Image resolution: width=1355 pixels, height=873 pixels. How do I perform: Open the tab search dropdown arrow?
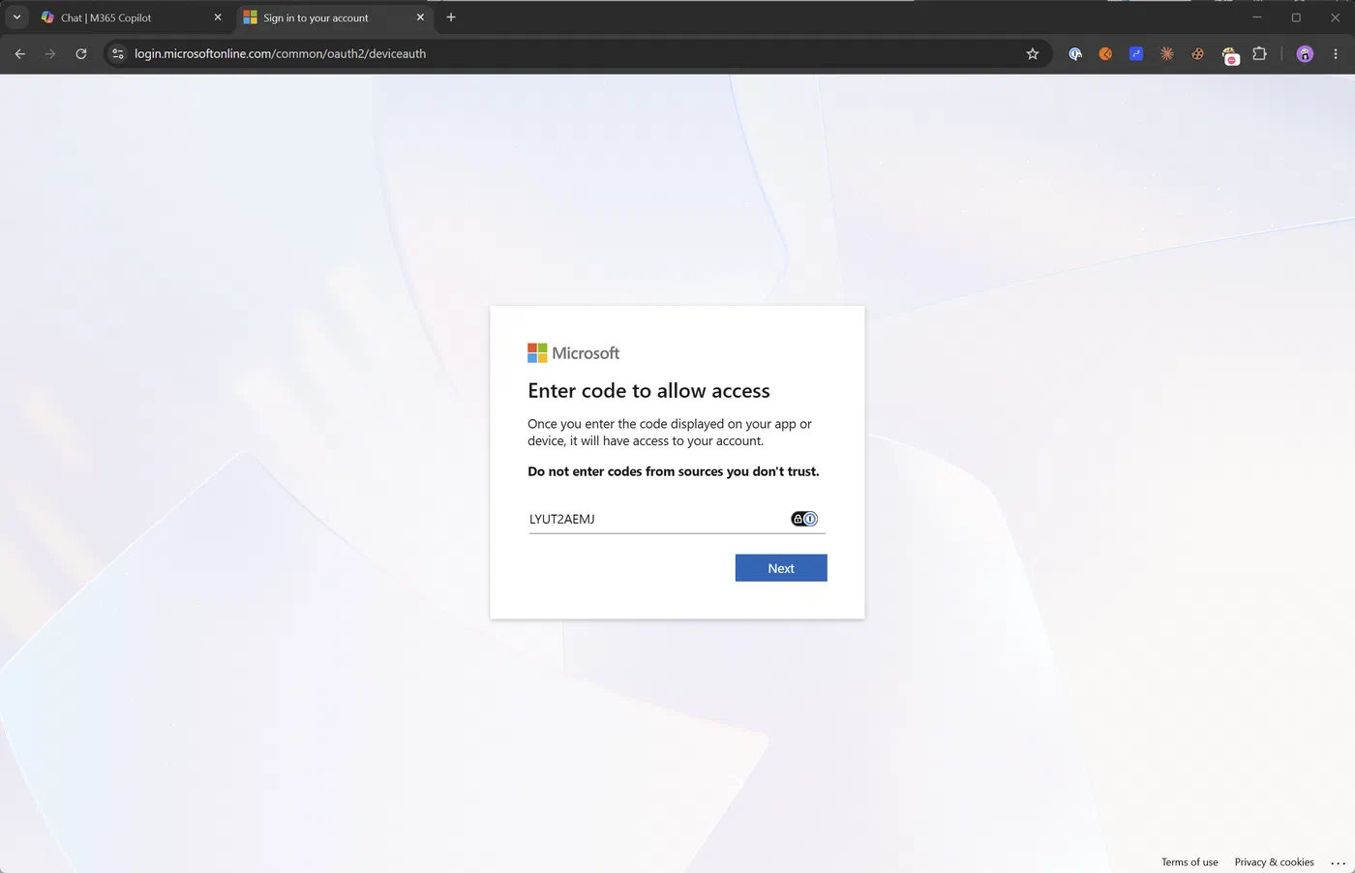pyautogui.click(x=16, y=17)
